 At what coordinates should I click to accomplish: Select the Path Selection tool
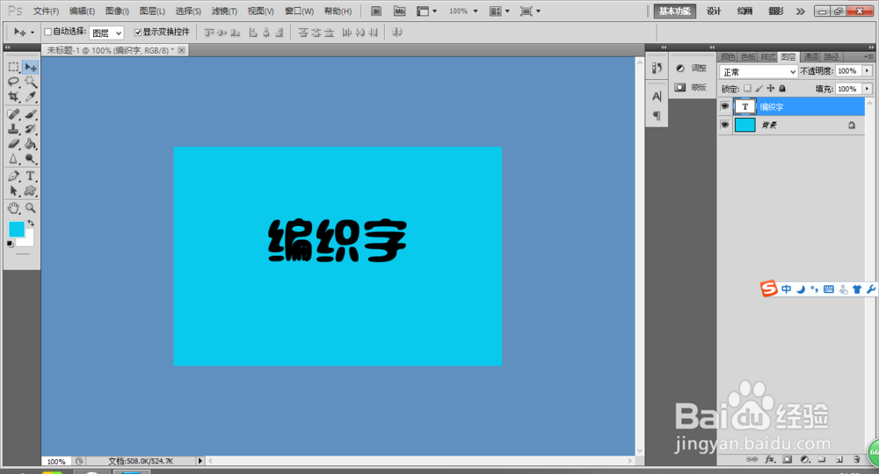(14, 191)
